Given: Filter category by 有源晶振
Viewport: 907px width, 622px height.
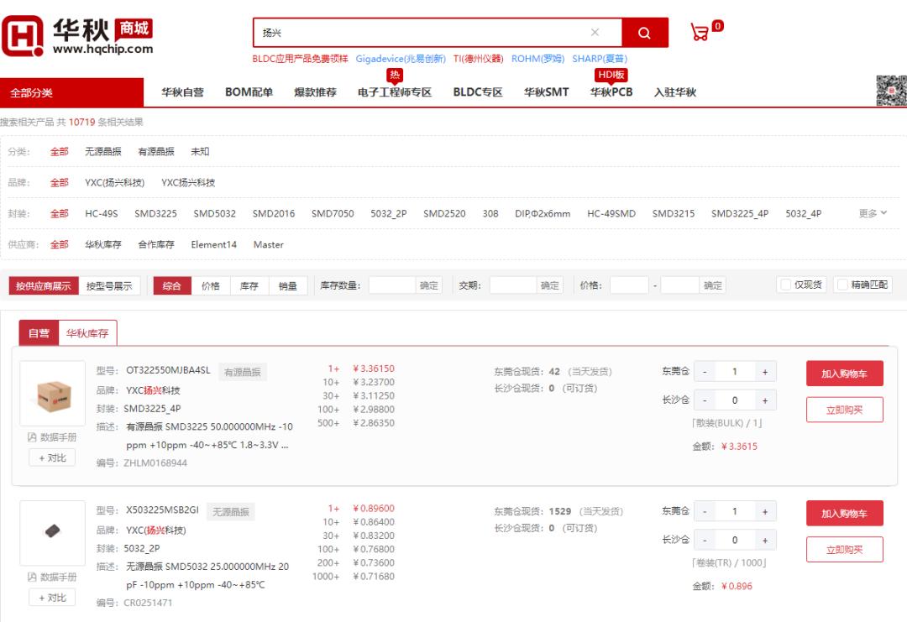Looking at the screenshot, I should [156, 151].
